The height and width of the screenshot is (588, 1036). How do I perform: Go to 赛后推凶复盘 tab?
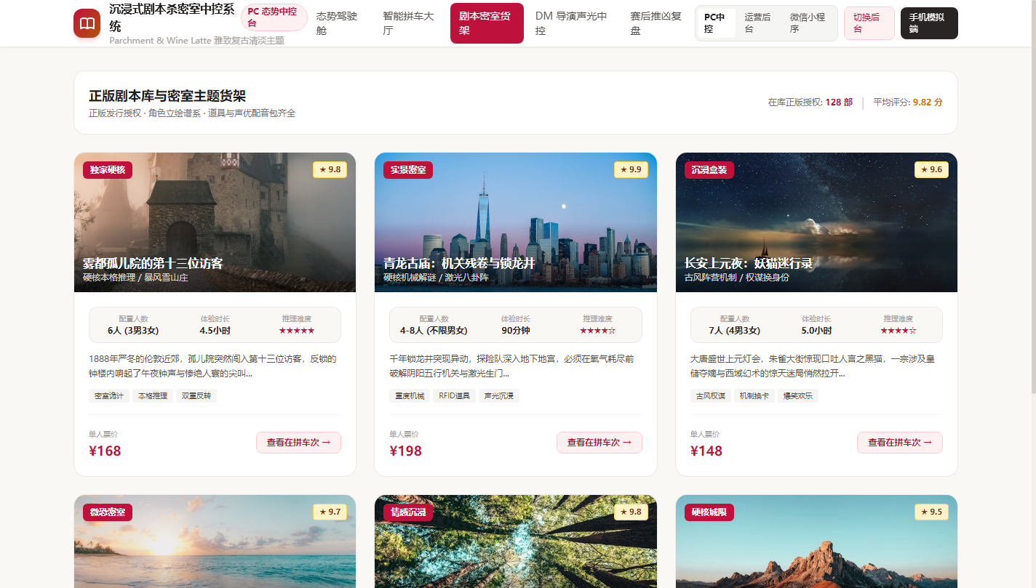point(656,23)
